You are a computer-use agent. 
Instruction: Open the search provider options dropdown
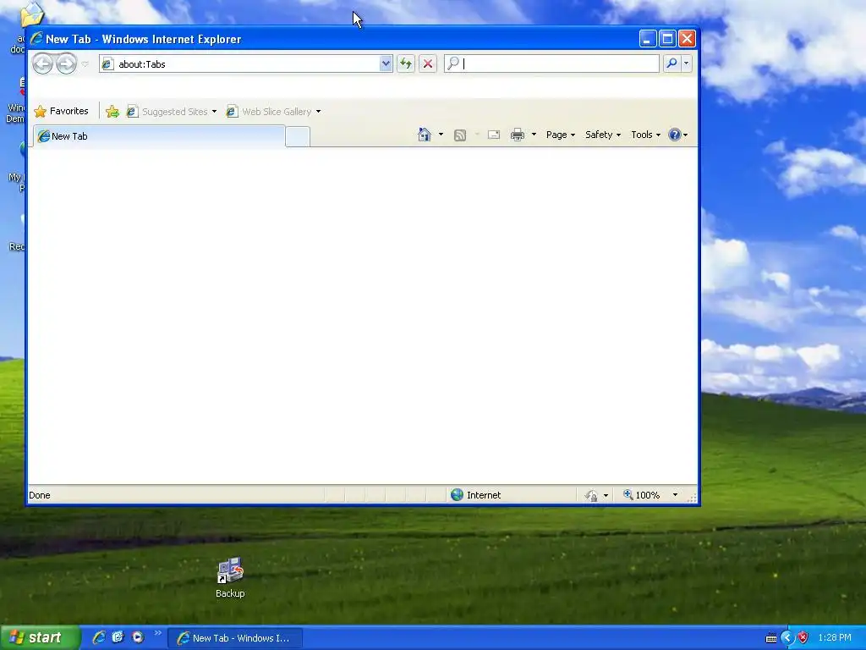687,63
